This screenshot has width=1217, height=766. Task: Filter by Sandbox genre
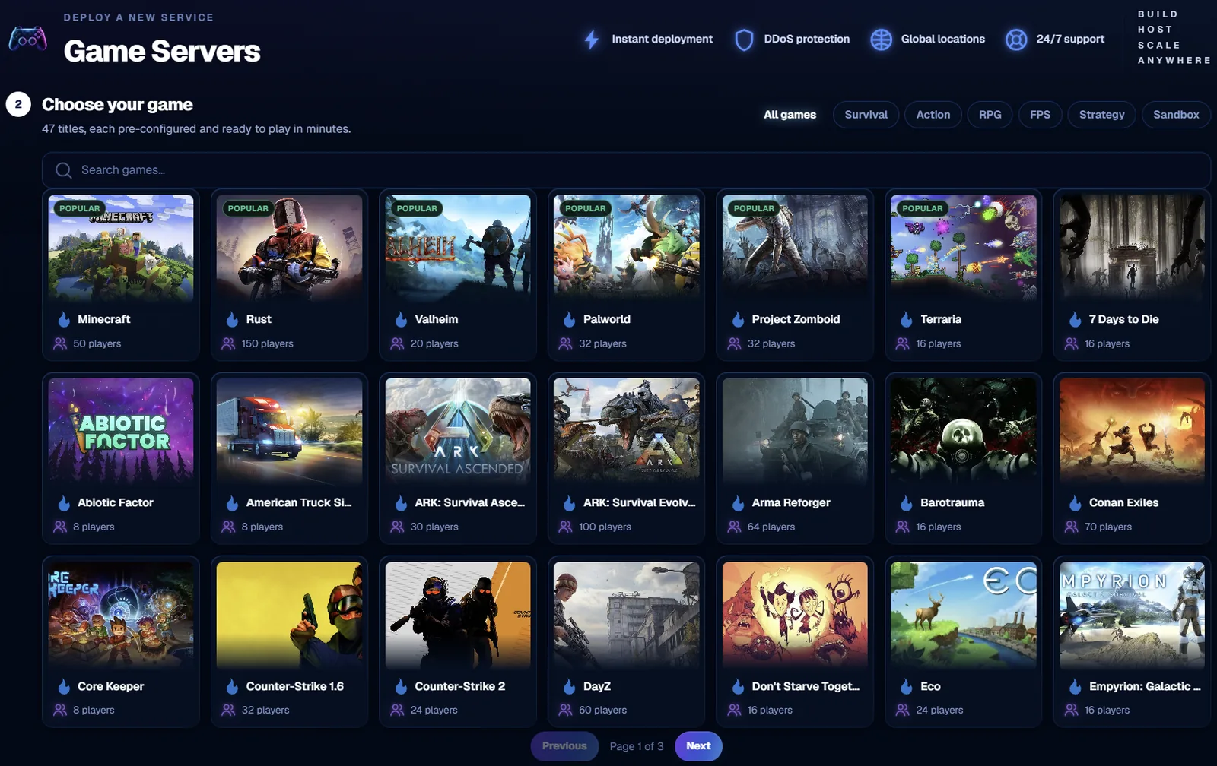click(x=1176, y=115)
